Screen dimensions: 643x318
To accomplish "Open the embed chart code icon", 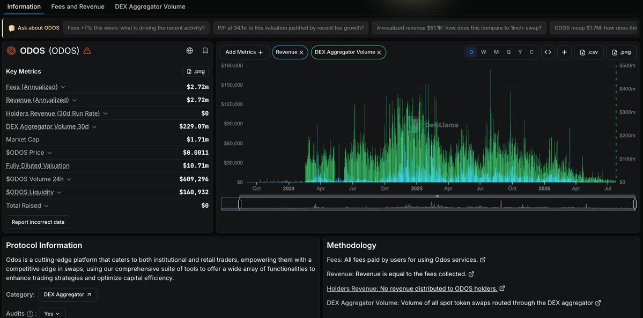I will [x=548, y=52].
